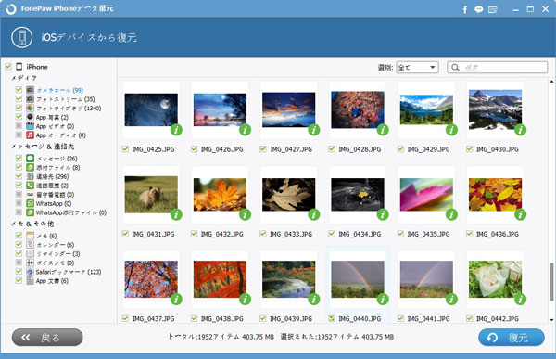This screenshot has width=556, height=359.
Task: Select the 通話履歴 (2) category label
Action: (52, 186)
